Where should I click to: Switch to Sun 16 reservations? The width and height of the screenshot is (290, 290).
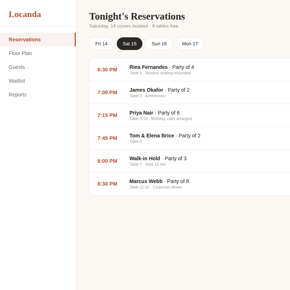(x=159, y=43)
